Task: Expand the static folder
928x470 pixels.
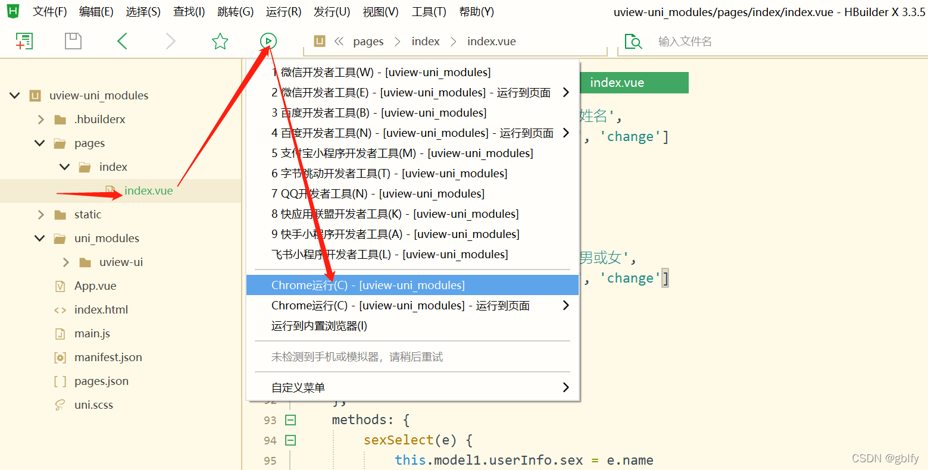Action: click(x=40, y=214)
